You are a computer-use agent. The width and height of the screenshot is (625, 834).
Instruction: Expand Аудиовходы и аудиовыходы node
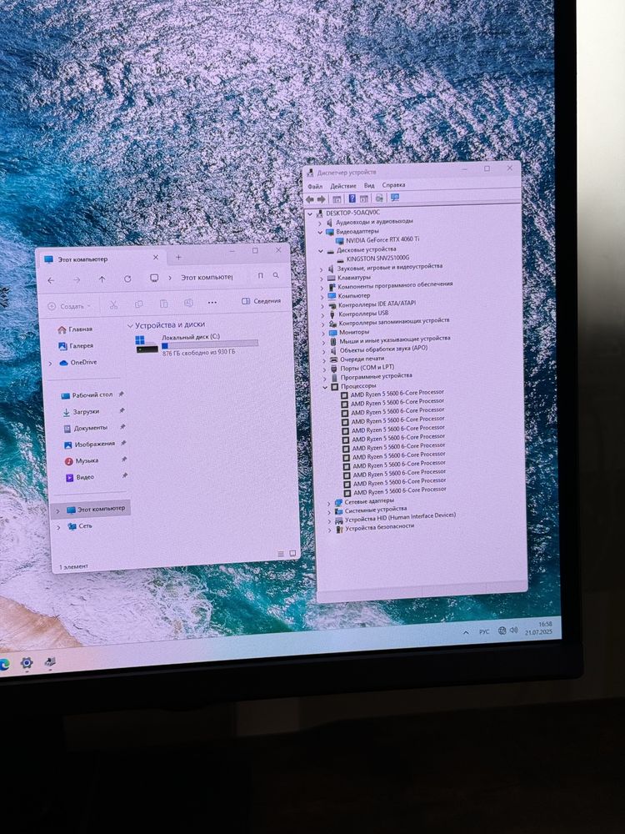pos(320,224)
